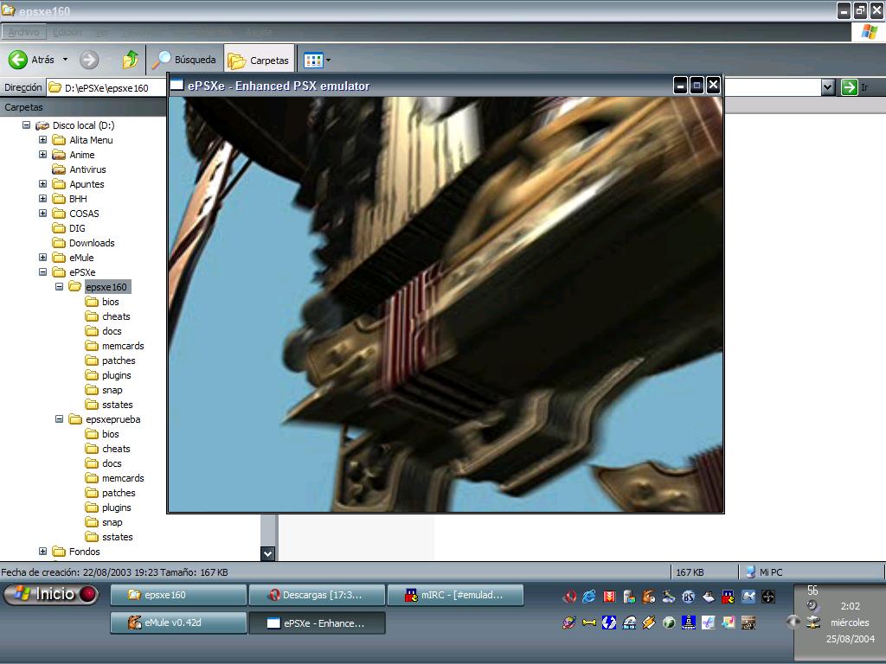Expand hidden tray icons arrow

coord(793,622)
